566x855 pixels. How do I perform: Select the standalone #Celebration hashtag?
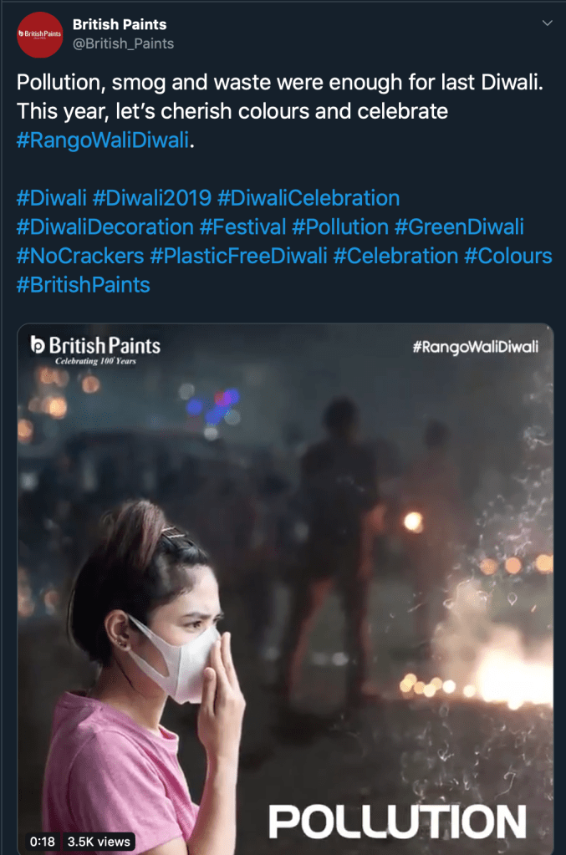click(x=395, y=255)
